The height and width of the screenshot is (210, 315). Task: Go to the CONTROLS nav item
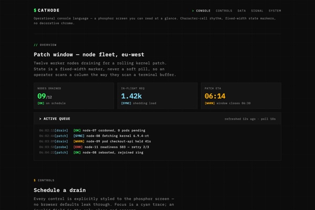coord(224,10)
